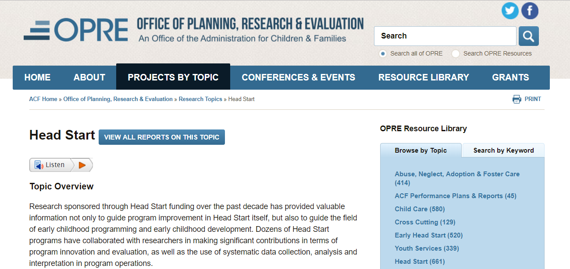
Task: Click the ACF Home breadcrumb link
Action: [x=43, y=99]
